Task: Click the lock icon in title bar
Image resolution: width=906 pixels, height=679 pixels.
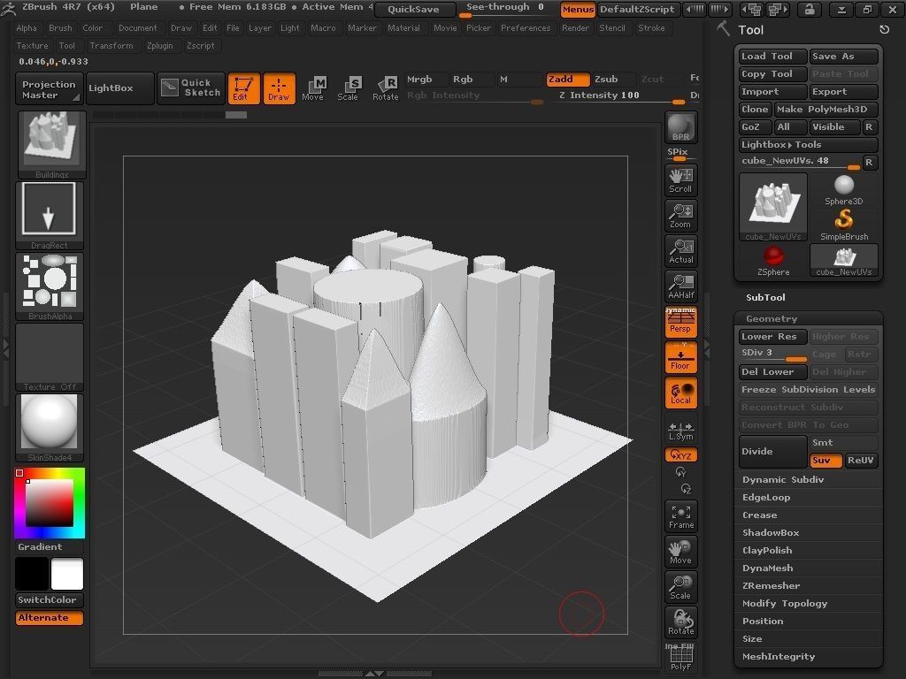Action: pos(809,9)
